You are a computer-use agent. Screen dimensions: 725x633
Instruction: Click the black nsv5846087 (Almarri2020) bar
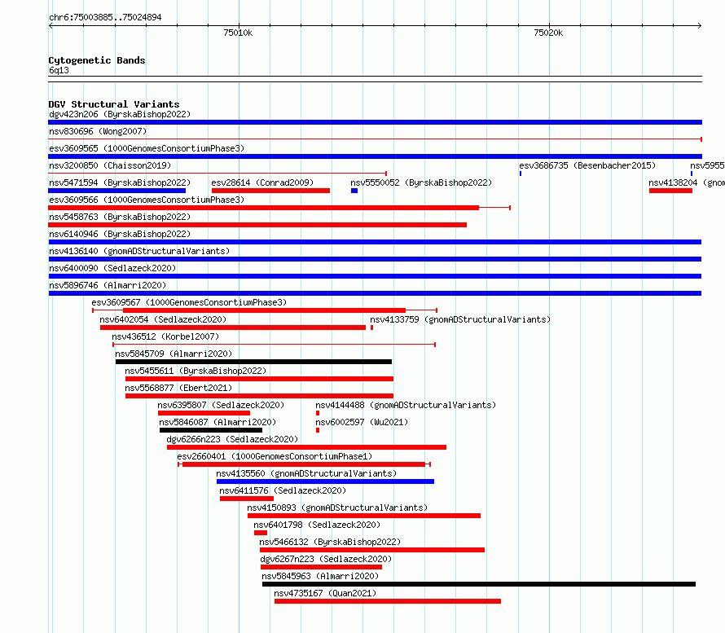pyautogui.click(x=211, y=430)
